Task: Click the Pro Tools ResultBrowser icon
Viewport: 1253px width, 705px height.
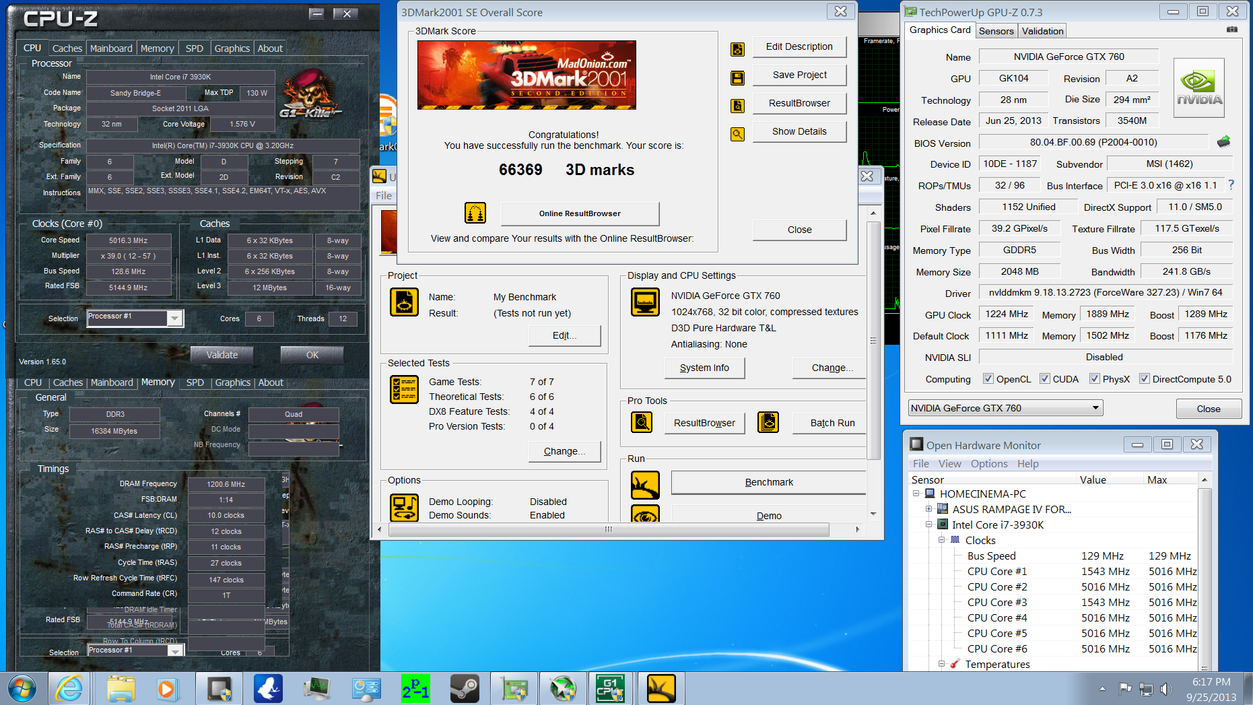Action: pyautogui.click(x=642, y=422)
